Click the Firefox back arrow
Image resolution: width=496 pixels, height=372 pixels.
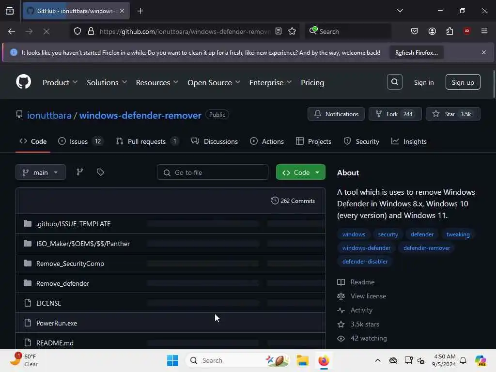click(x=12, y=31)
